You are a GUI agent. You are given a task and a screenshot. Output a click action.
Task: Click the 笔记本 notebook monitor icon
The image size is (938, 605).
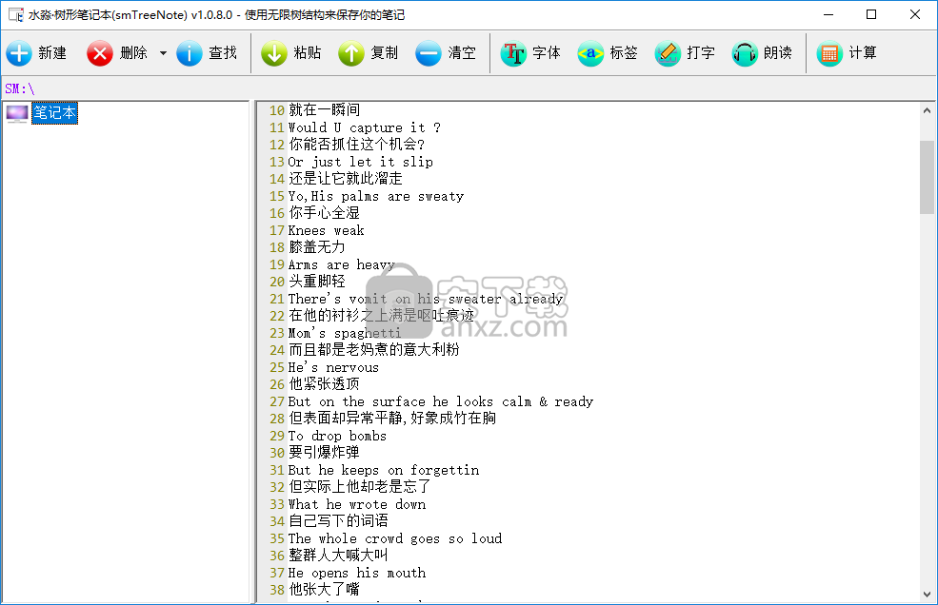point(17,113)
